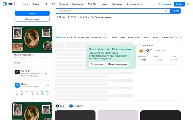The width and height of the screenshot is (193, 120).
Task: Open the Телепрограмма TV icon
Action: tap(93, 17)
